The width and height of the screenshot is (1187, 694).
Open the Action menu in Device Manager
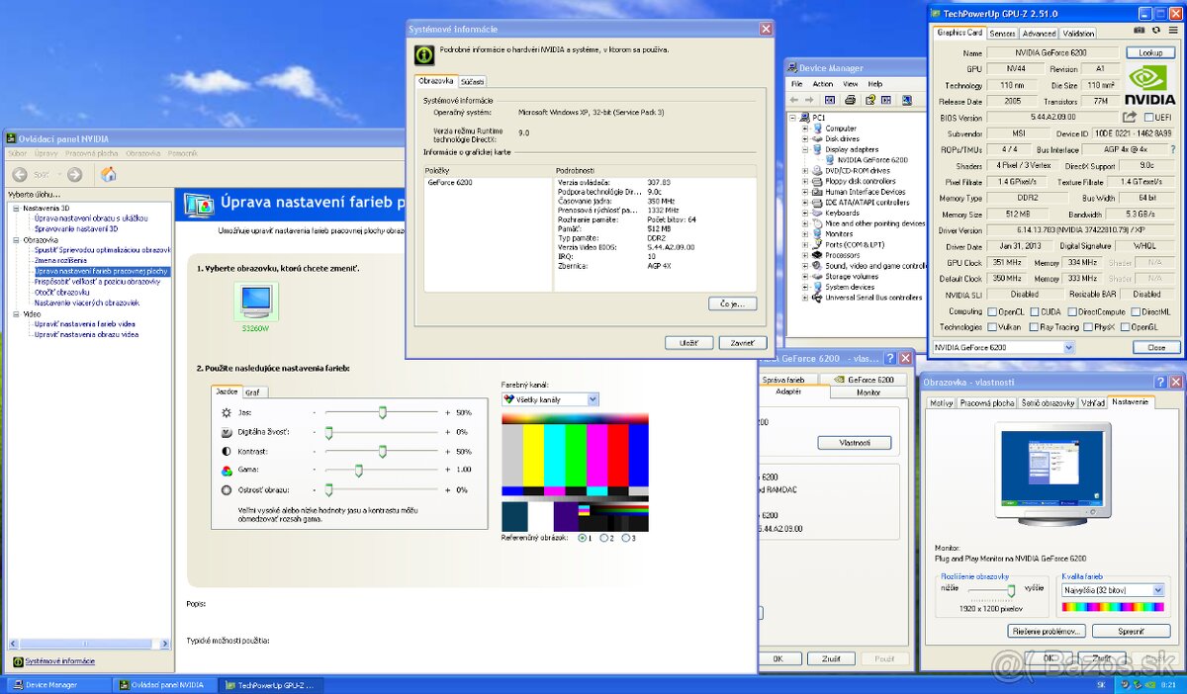pos(823,84)
